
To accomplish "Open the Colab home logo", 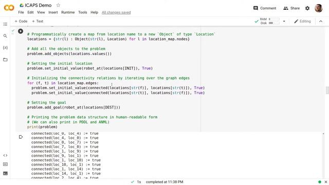I will 9,8.
